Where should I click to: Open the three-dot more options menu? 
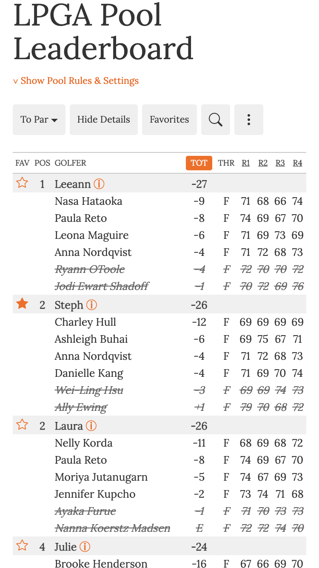pyautogui.click(x=249, y=120)
